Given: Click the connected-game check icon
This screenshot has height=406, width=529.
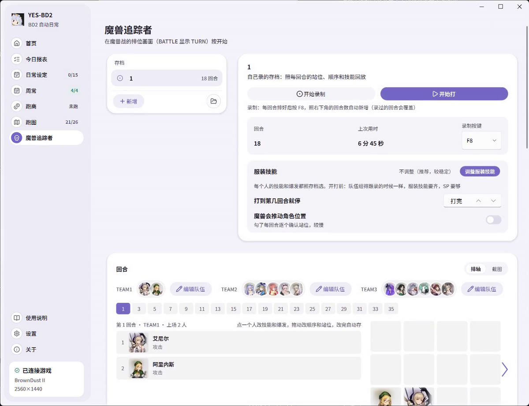Looking at the screenshot, I should (17, 371).
